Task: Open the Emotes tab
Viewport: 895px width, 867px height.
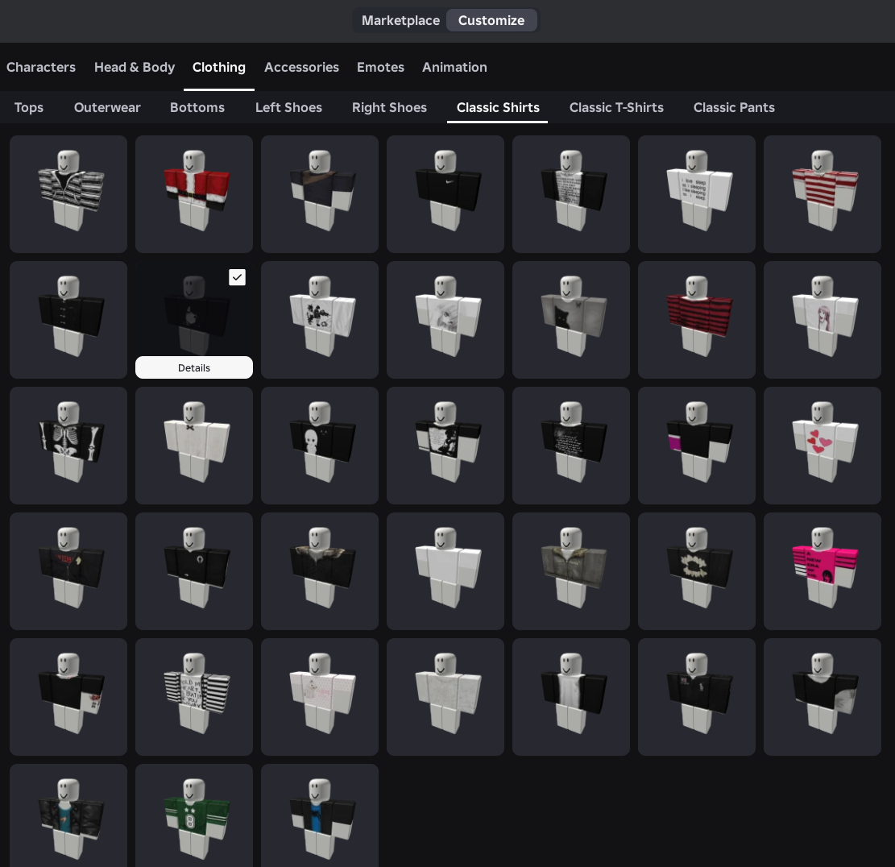Action: [380, 67]
